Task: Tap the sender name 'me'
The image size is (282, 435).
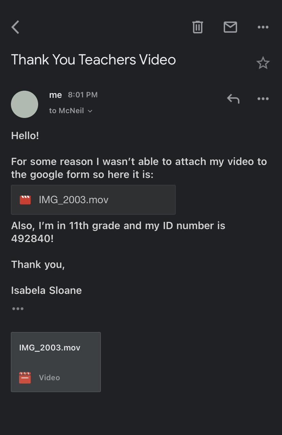Action: click(x=56, y=95)
